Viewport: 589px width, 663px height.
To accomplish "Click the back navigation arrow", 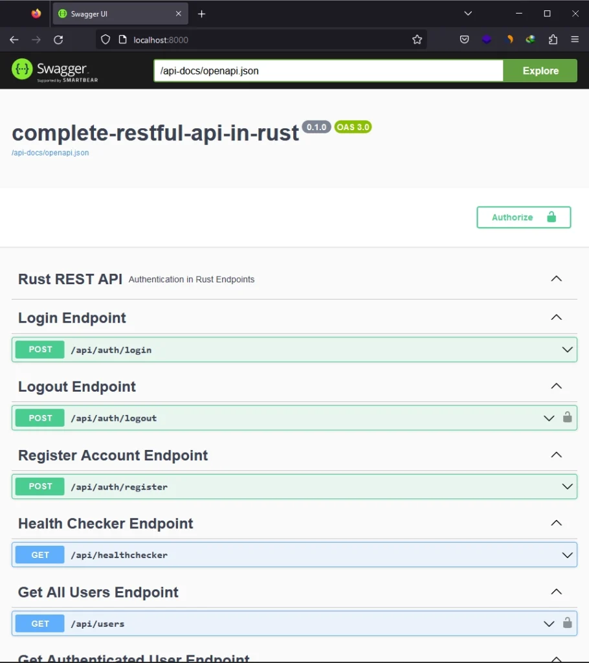I will point(14,39).
